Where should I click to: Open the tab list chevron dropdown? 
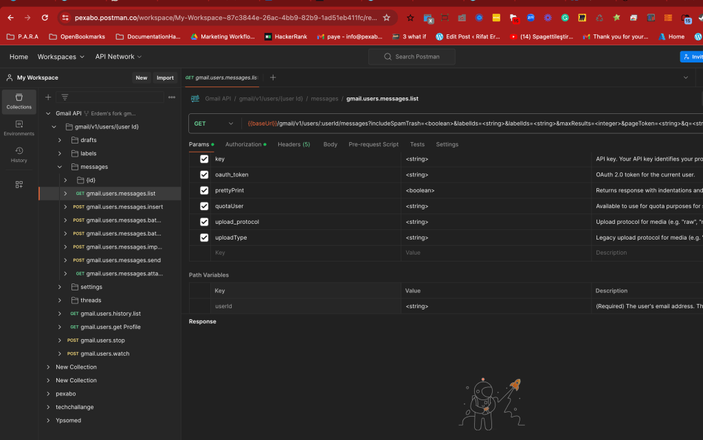[x=686, y=78]
